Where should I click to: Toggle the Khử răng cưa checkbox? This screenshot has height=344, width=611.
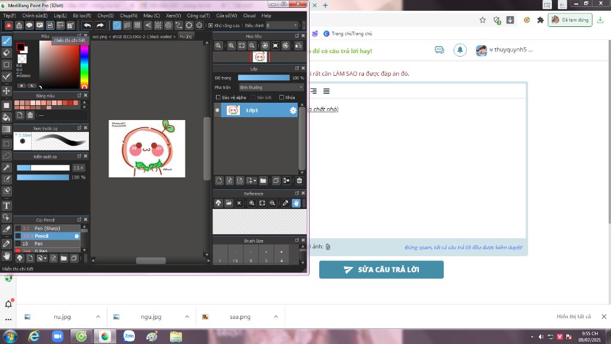pyautogui.click(x=211, y=25)
